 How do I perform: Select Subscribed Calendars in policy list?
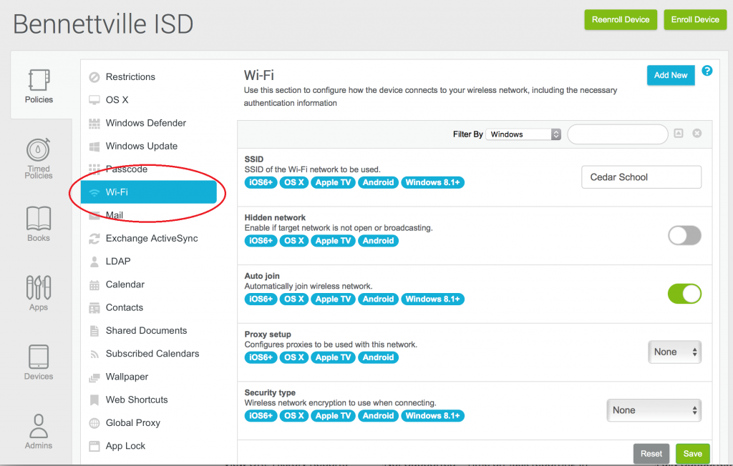[152, 354]
